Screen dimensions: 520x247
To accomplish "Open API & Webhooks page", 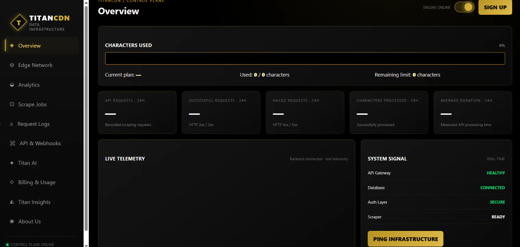I will click(42, 143).
